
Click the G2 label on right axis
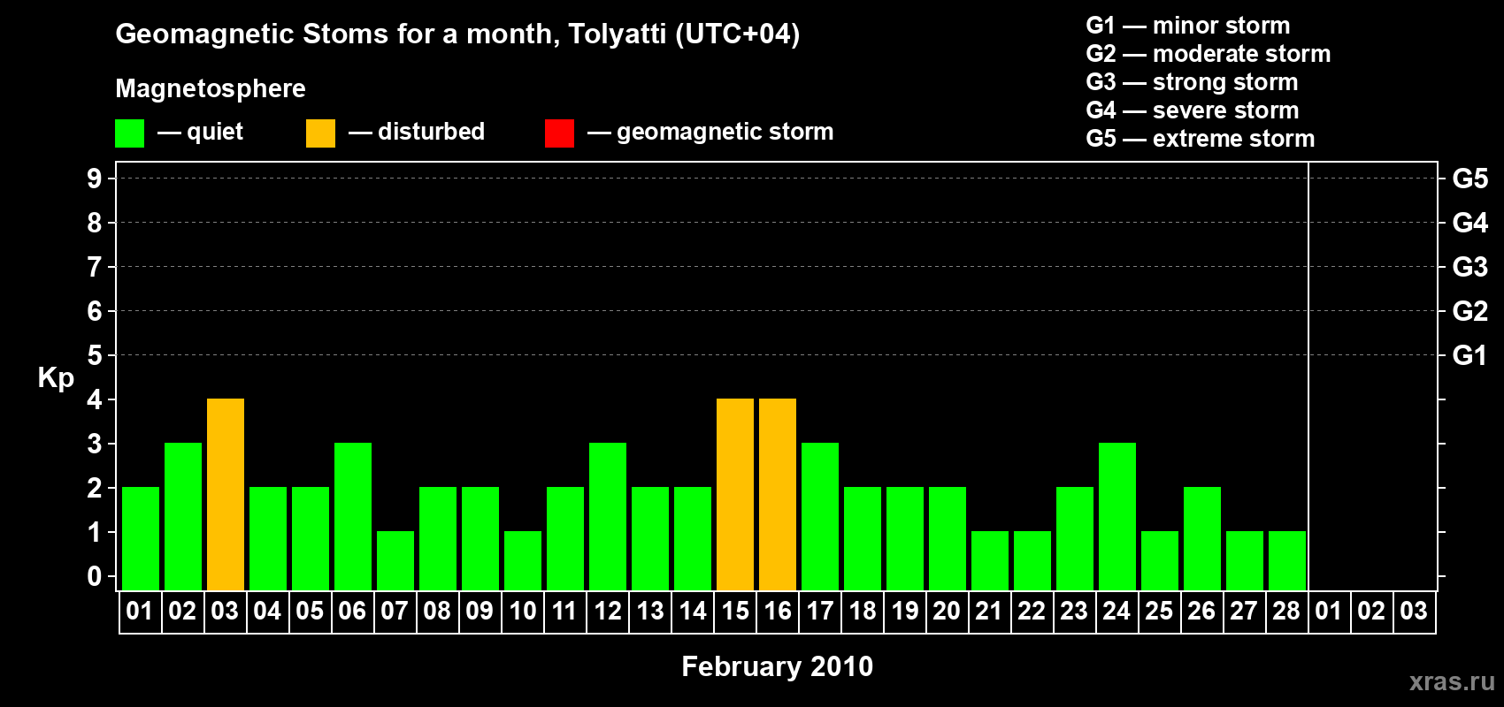point(1469,311)
